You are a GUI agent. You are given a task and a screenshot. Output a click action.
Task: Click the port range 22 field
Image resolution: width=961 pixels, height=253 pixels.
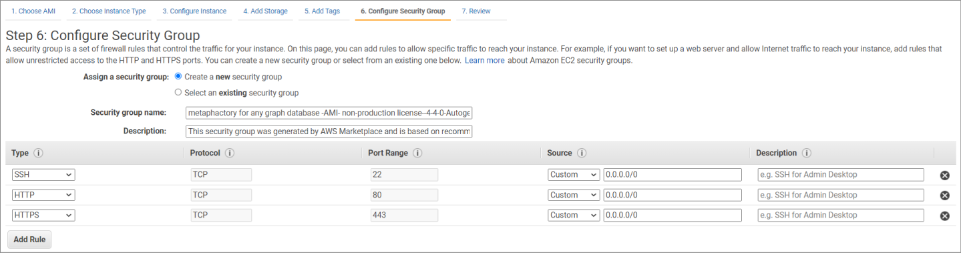tap(404, 175)
